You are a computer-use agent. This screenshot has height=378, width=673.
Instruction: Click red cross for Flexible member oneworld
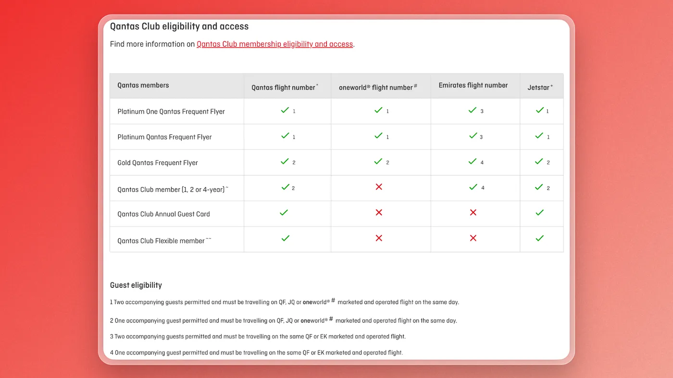tap(379, 238)
